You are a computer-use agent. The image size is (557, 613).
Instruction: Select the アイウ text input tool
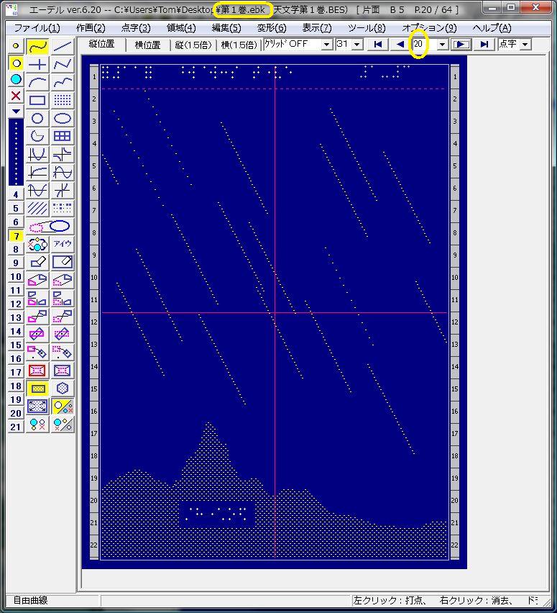pos(63,244)
